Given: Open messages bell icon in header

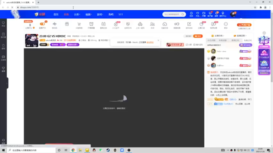Looking at the screenshot, I should tap(216, 14).
